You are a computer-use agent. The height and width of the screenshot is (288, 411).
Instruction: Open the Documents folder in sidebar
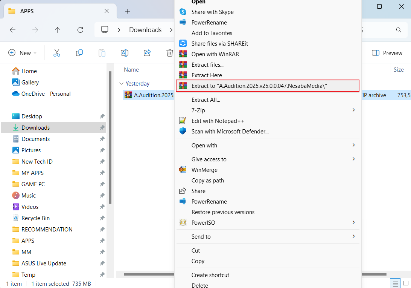[35, 139]
